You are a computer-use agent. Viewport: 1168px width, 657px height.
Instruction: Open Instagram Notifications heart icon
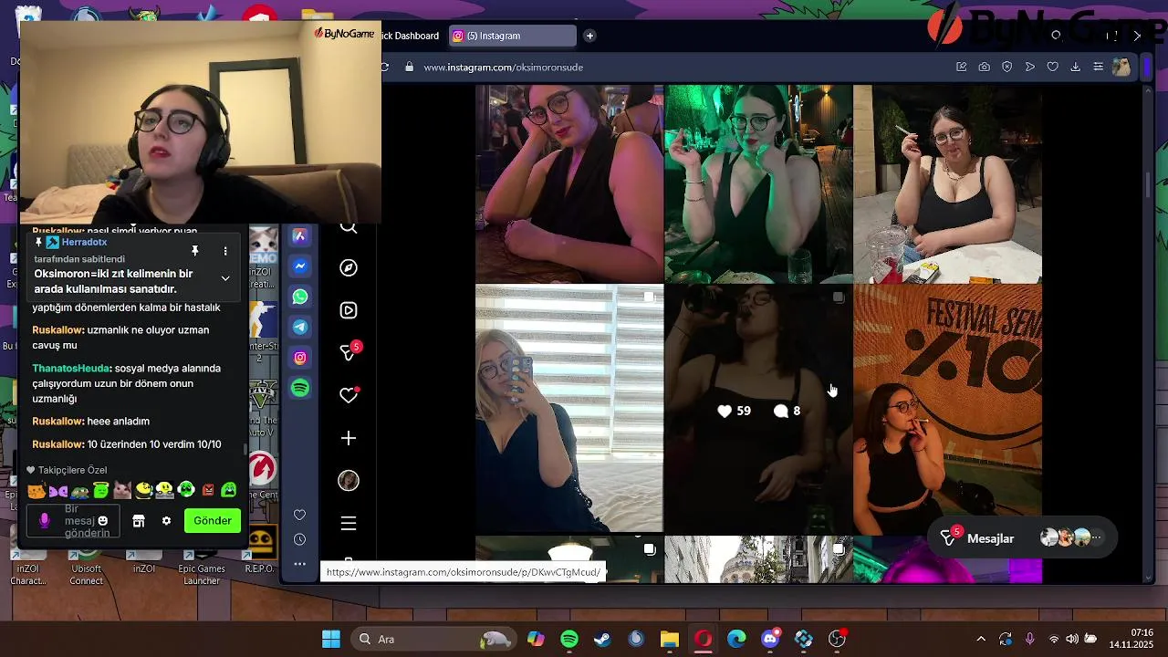[349, 395]
